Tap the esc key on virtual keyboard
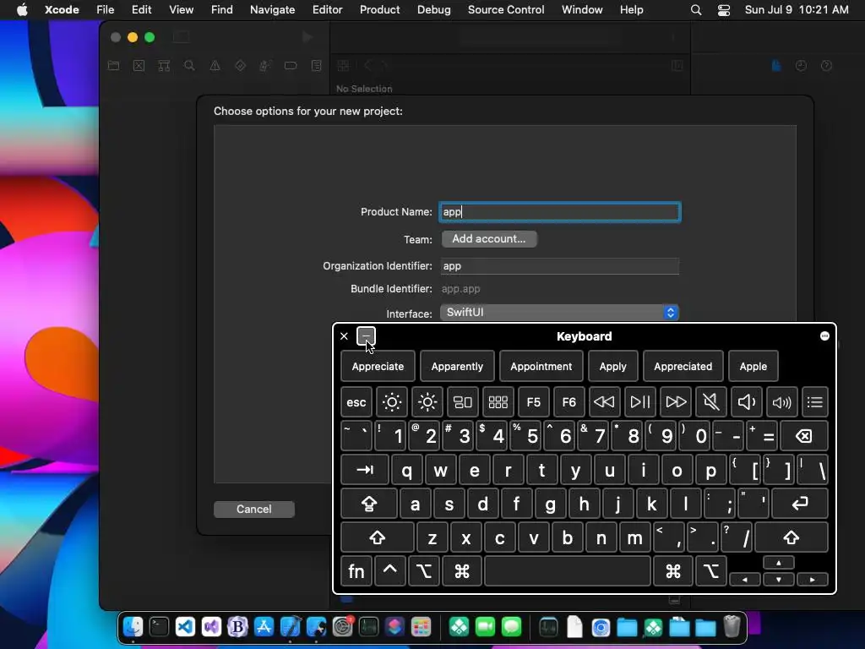This screenshot has width=865, height=649. point(356,401)
